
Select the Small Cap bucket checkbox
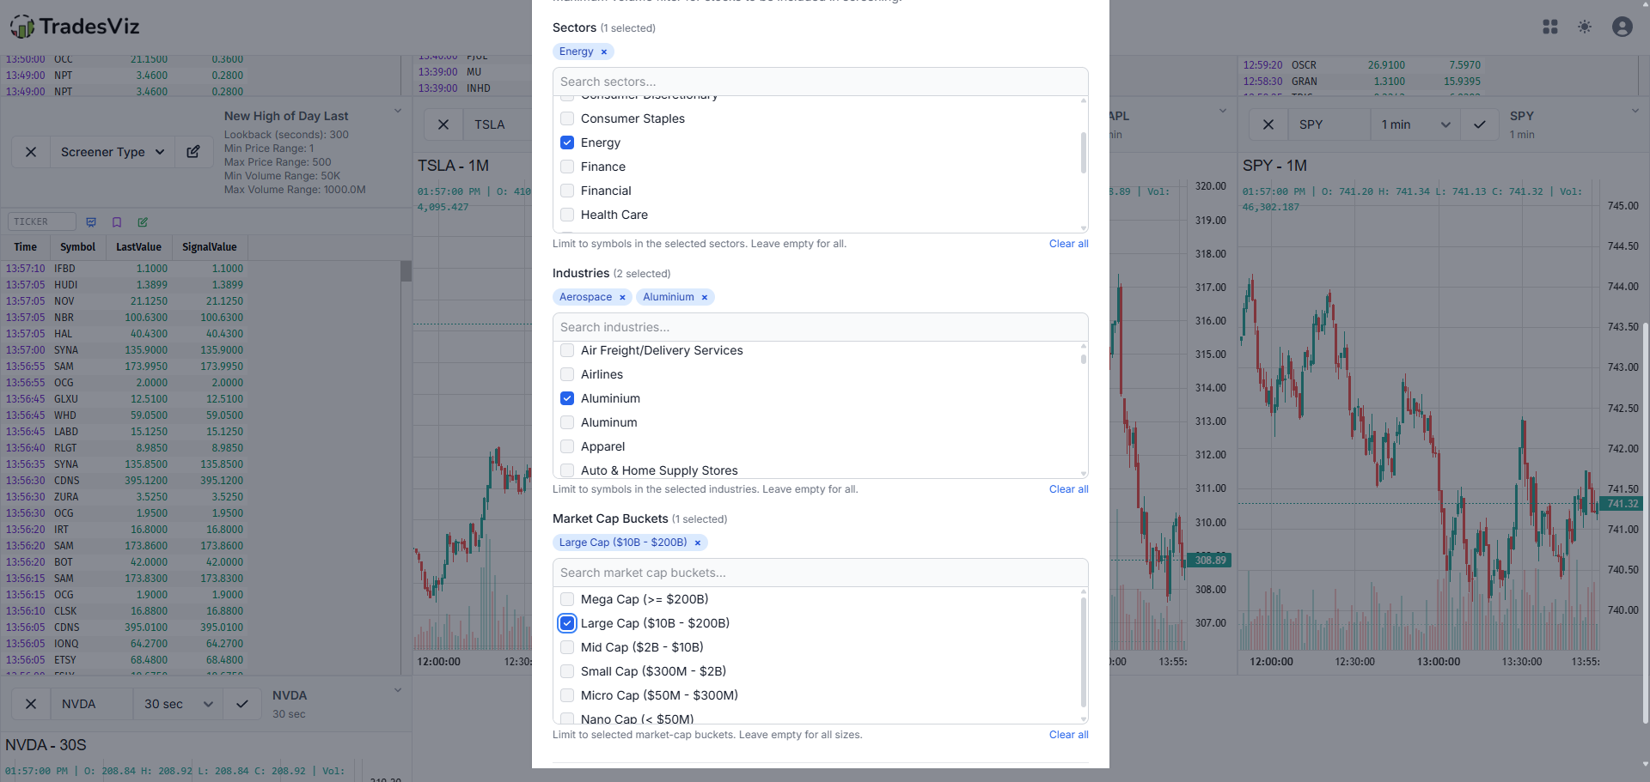point(567,671)
